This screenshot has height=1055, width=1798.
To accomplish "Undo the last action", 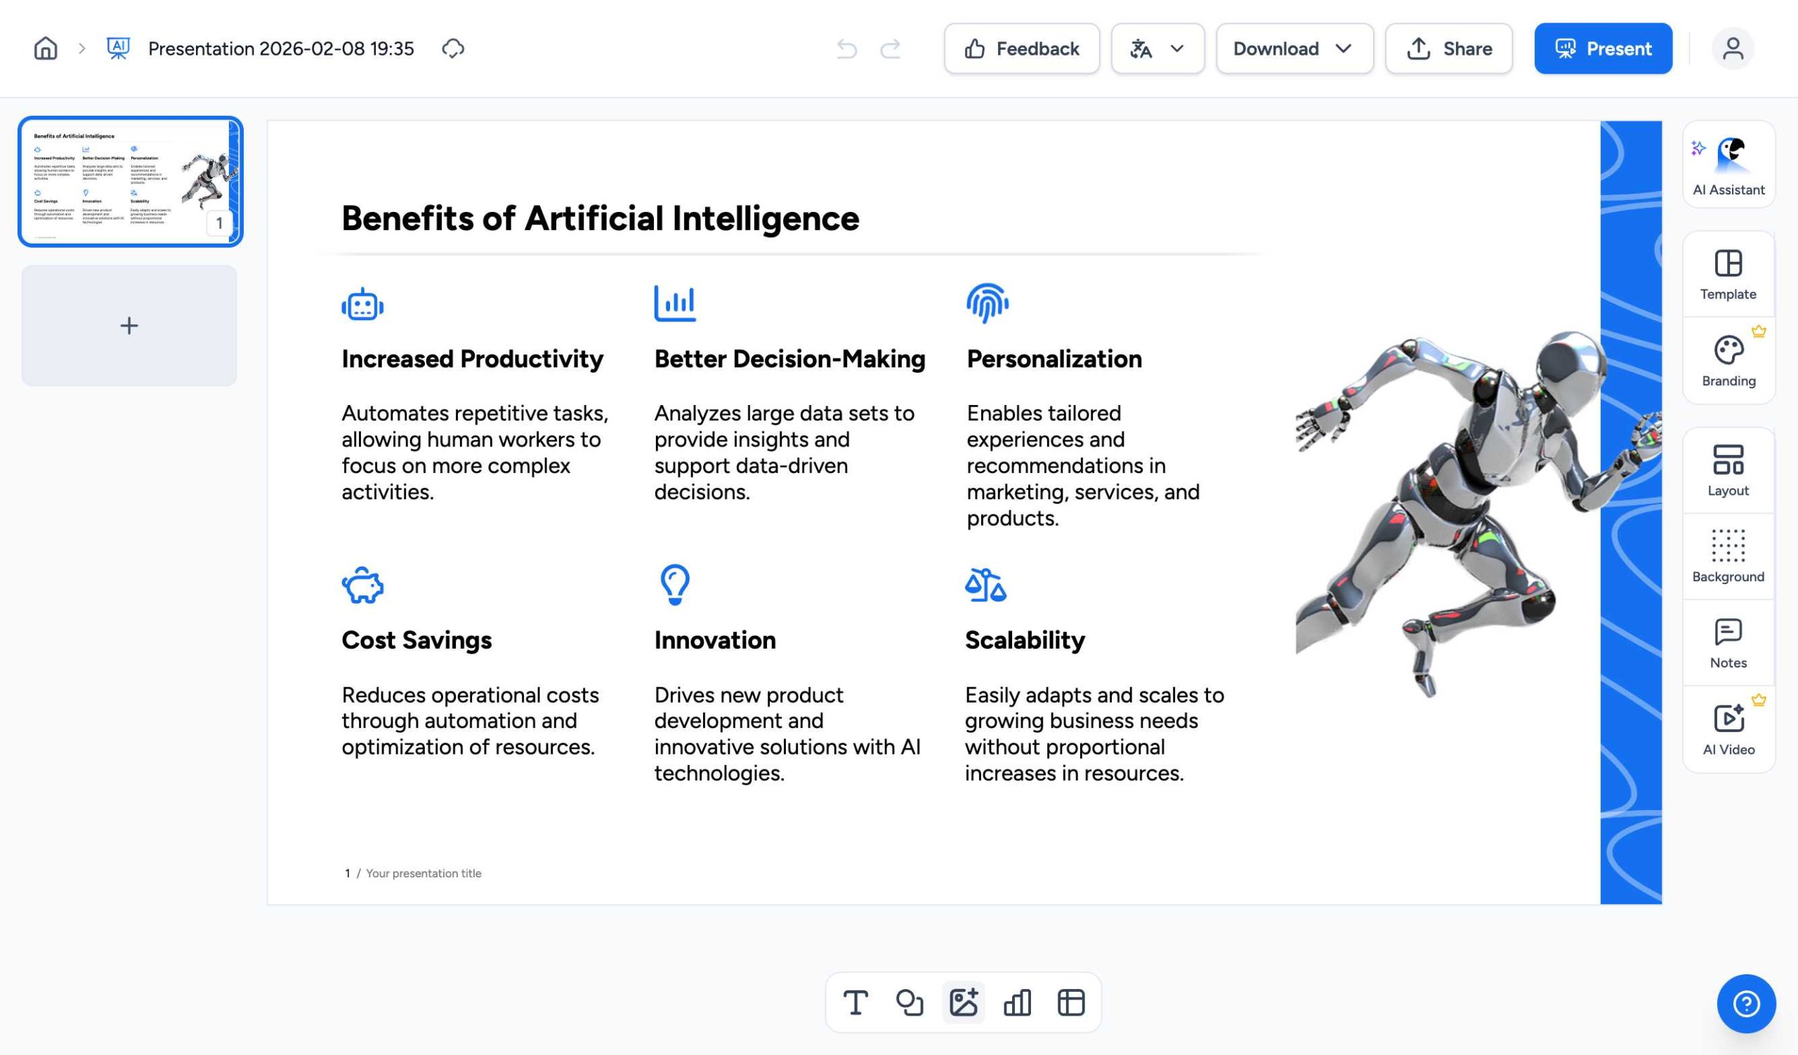I will [x=847, y=48].
